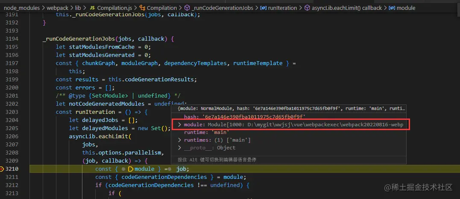This screenshot has width=460, height=199.
Task: Click line number 3209
Action: click(12, 161)
